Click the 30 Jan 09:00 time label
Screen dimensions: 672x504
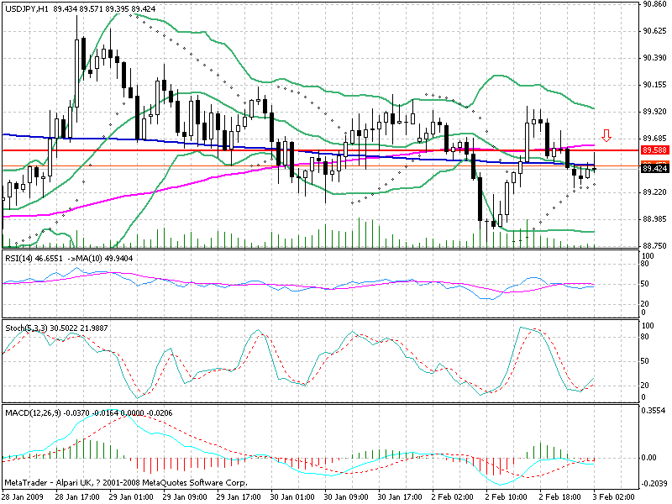[x=346, y=496]
